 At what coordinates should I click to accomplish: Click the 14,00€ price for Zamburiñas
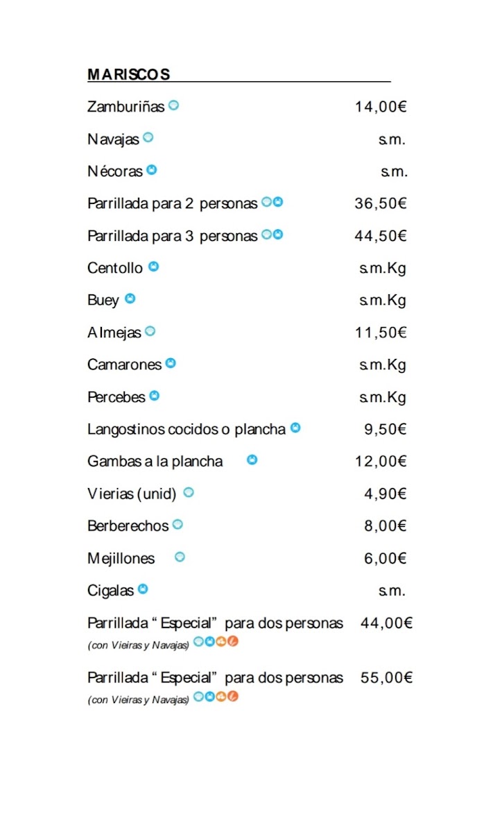click(380, 107)
